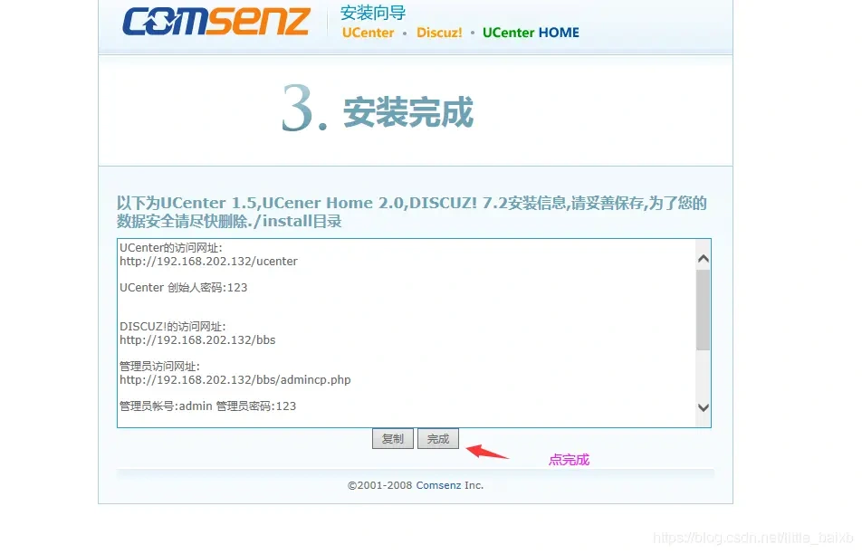Click the scrollbar up arrow
862x554 pixels.
point(703,259)
